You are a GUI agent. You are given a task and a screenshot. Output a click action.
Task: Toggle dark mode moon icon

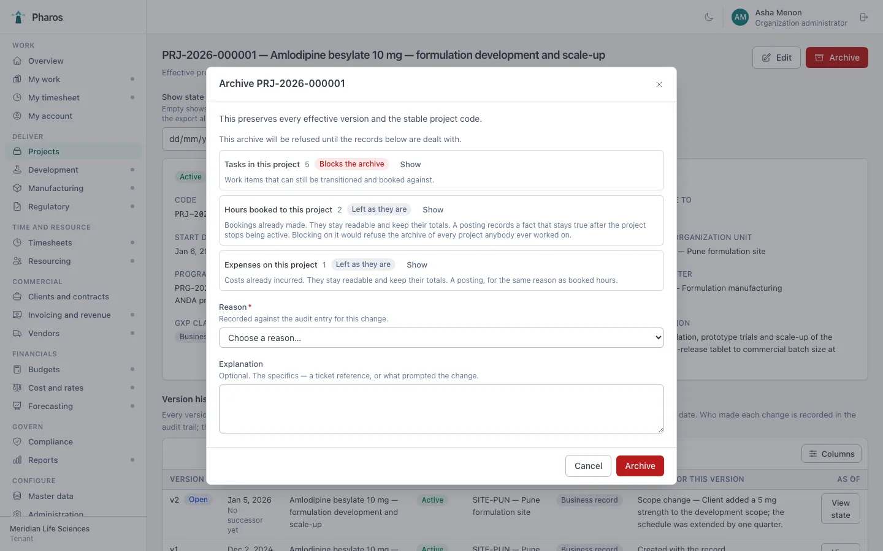[709, 17]
